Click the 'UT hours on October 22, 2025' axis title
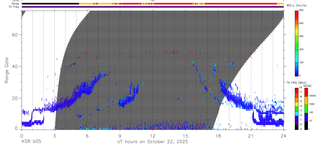Viewport: 319px width, 147px height. (x=152, y=142)
